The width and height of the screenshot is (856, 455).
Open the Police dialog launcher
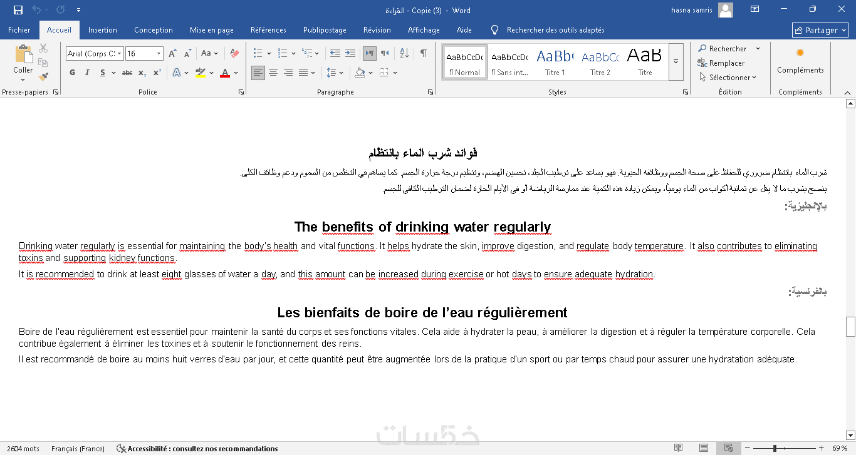click(x=241, y=92)
